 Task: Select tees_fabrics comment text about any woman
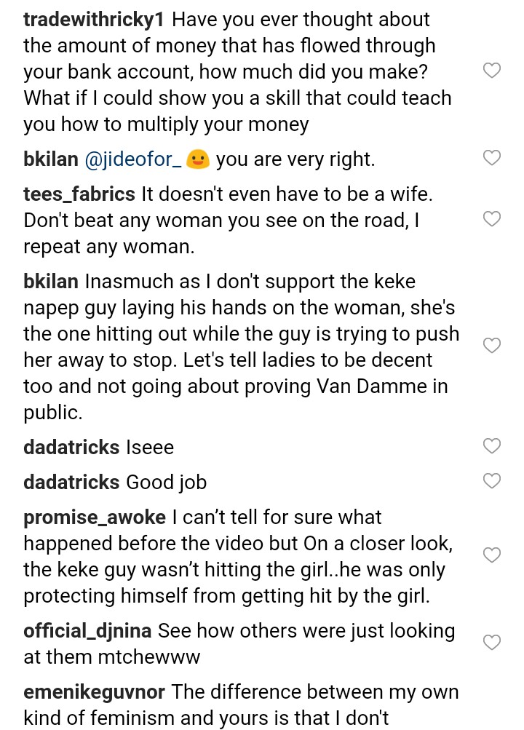point(218,221)
